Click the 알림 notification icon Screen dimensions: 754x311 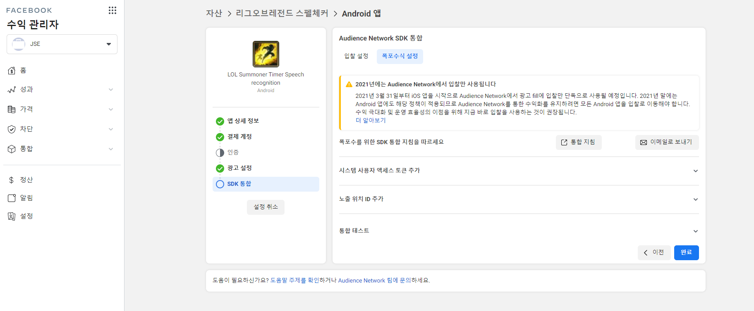tap(12, 198)
